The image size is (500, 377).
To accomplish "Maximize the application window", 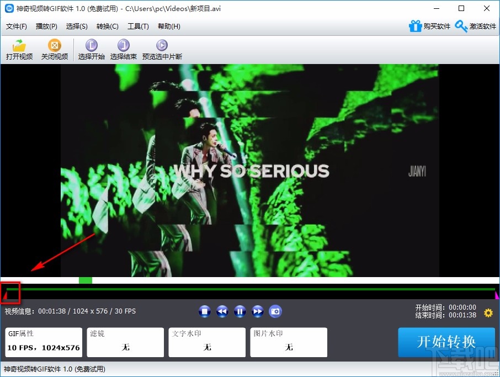I will pyautogui.click(x=461, y=8).
